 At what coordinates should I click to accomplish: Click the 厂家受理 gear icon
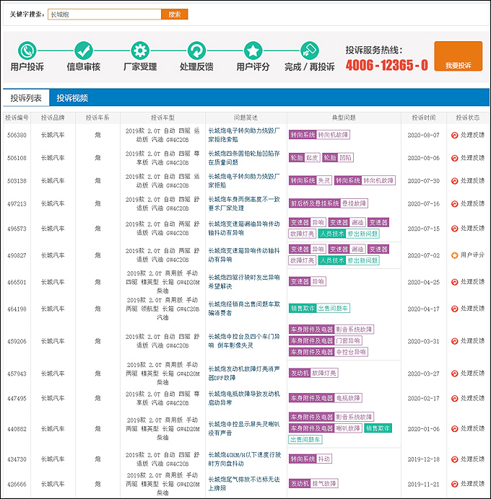click(140, 50)
